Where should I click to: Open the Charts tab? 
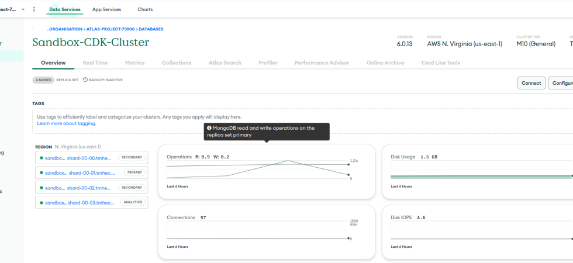(x=145, y=9)
